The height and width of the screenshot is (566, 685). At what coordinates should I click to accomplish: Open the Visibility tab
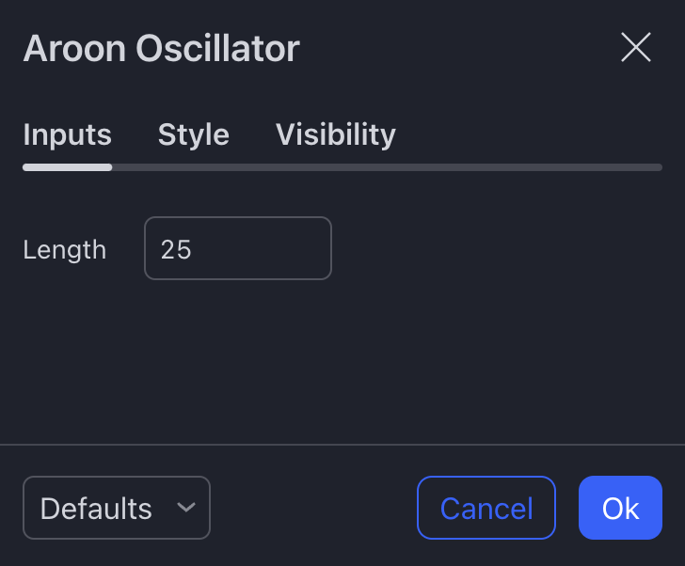point(335,134)
